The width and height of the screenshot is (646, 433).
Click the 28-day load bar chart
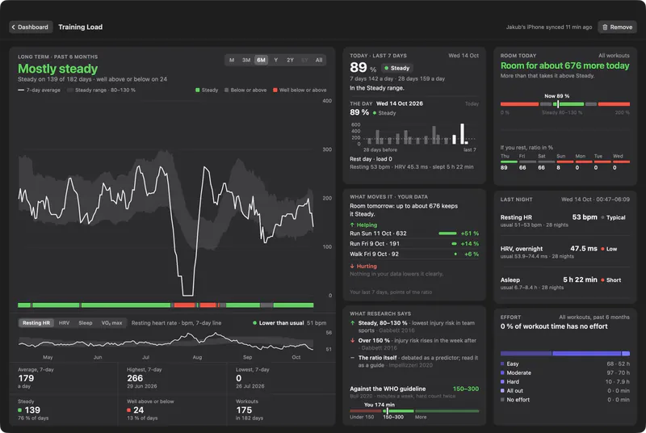(x=414, y=134)
